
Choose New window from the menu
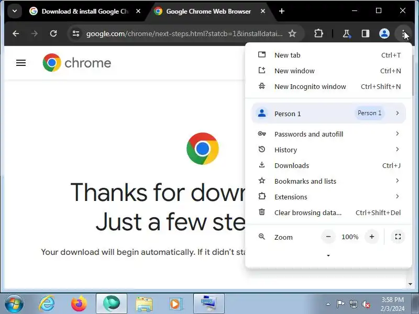(329, 71)
